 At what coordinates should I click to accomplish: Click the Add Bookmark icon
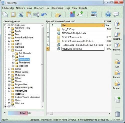click(72, 14)
